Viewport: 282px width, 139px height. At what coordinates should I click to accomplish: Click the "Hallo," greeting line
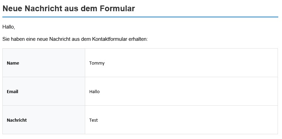tap(8, 27)
